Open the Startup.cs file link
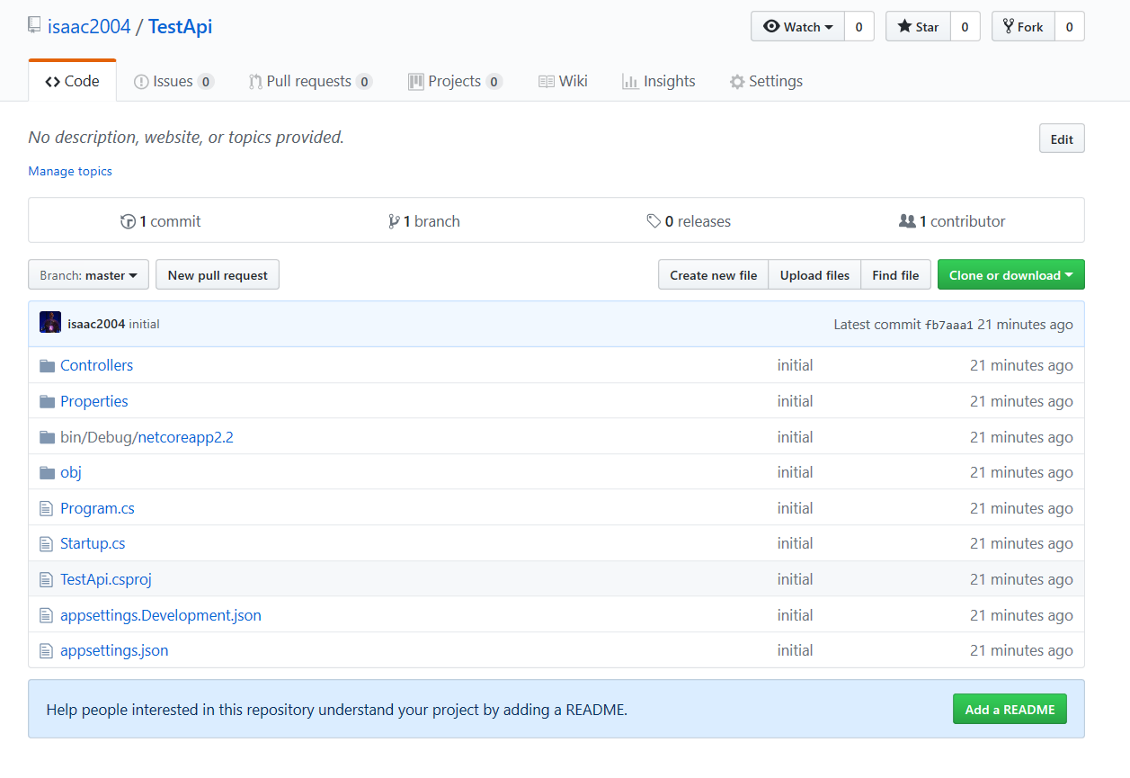 tap(93, 543)
